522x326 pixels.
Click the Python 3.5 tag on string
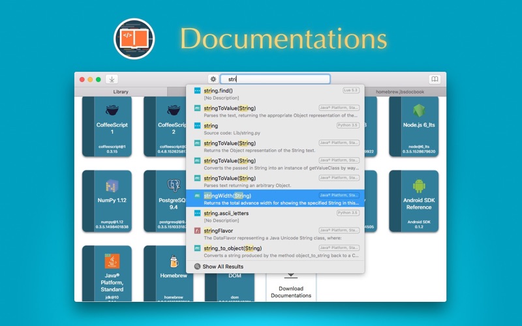[x=348, y=125]
